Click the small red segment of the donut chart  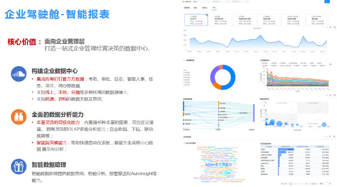[x=220, y=67]
